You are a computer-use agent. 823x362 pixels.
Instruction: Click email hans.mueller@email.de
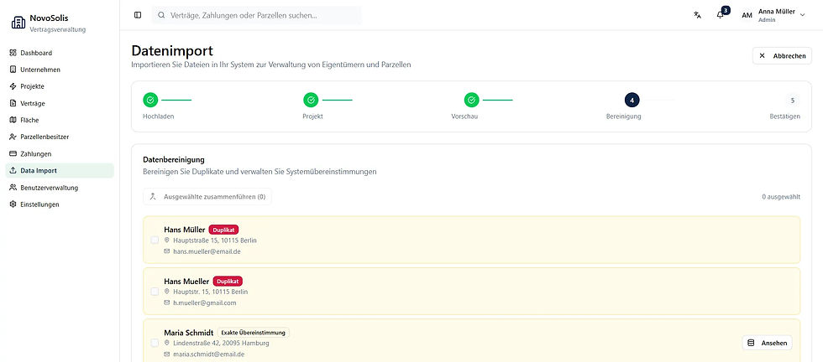[207, 251]
